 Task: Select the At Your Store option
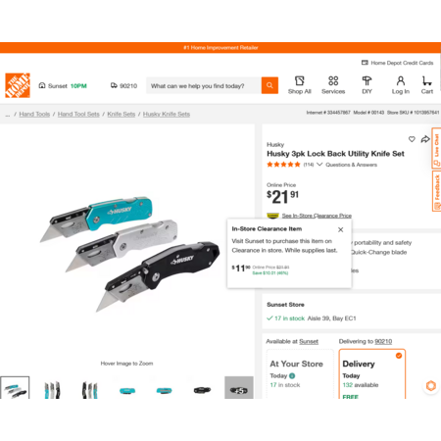pyautogui.click(x=300, y=373)
